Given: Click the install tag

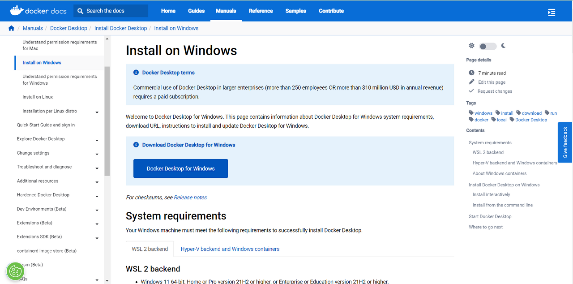Looking at the screenshot, I should (x=507, y=113).
